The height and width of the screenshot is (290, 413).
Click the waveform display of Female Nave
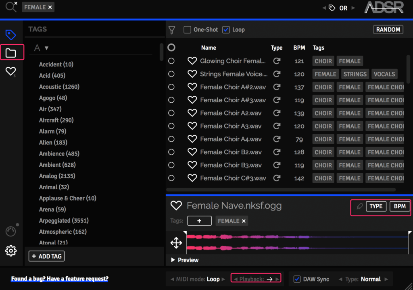point(297,242)
